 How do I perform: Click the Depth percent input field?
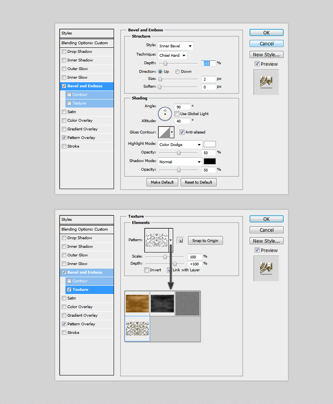point(208,63)
